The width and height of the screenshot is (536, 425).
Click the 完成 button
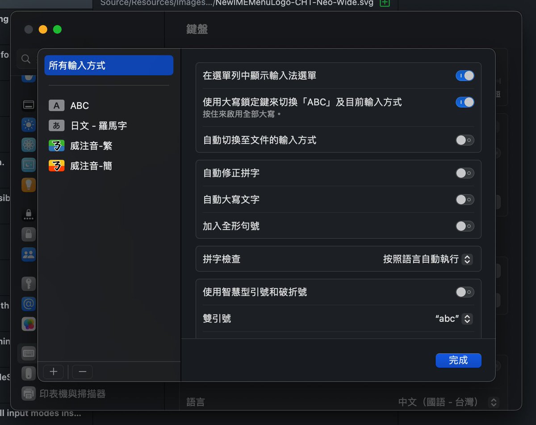point(458,360)
